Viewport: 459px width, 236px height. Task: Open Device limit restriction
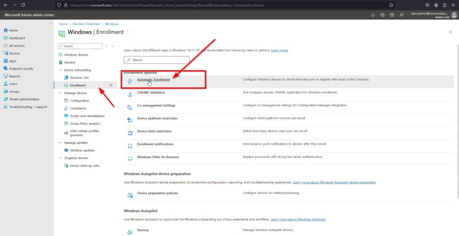[154, 131]
